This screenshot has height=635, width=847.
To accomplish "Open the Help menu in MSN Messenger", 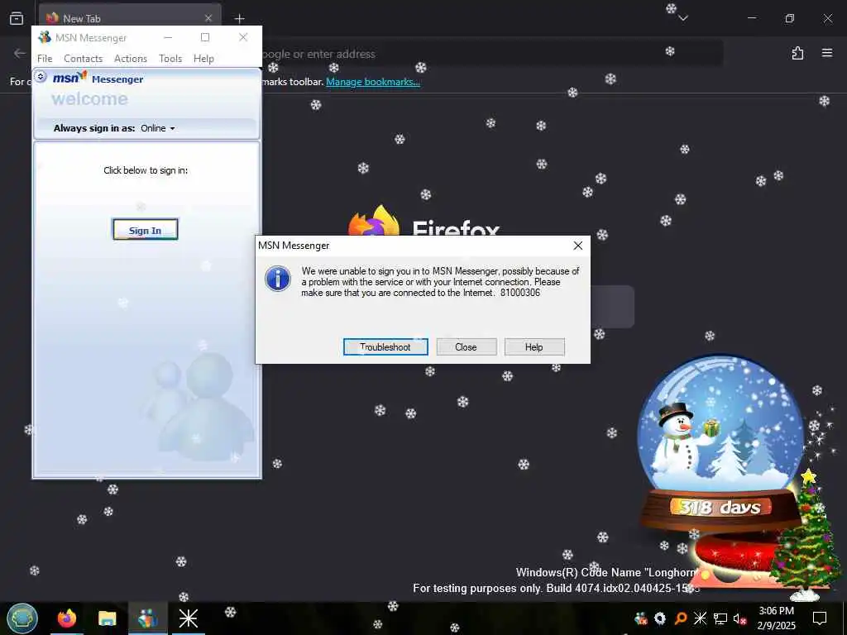I will click(x=203, y=59).
